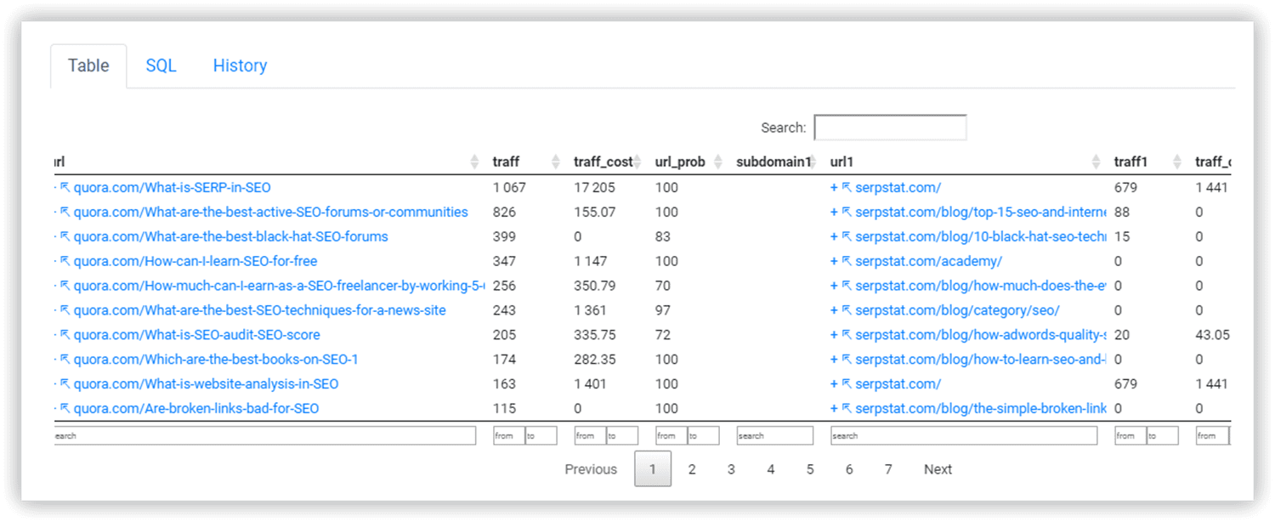Open external link icon beside quora.com/Which-are-the-best-books-on-SEO-1
This screenshot has height=522, width=1275.
click(x=65, y=360)
